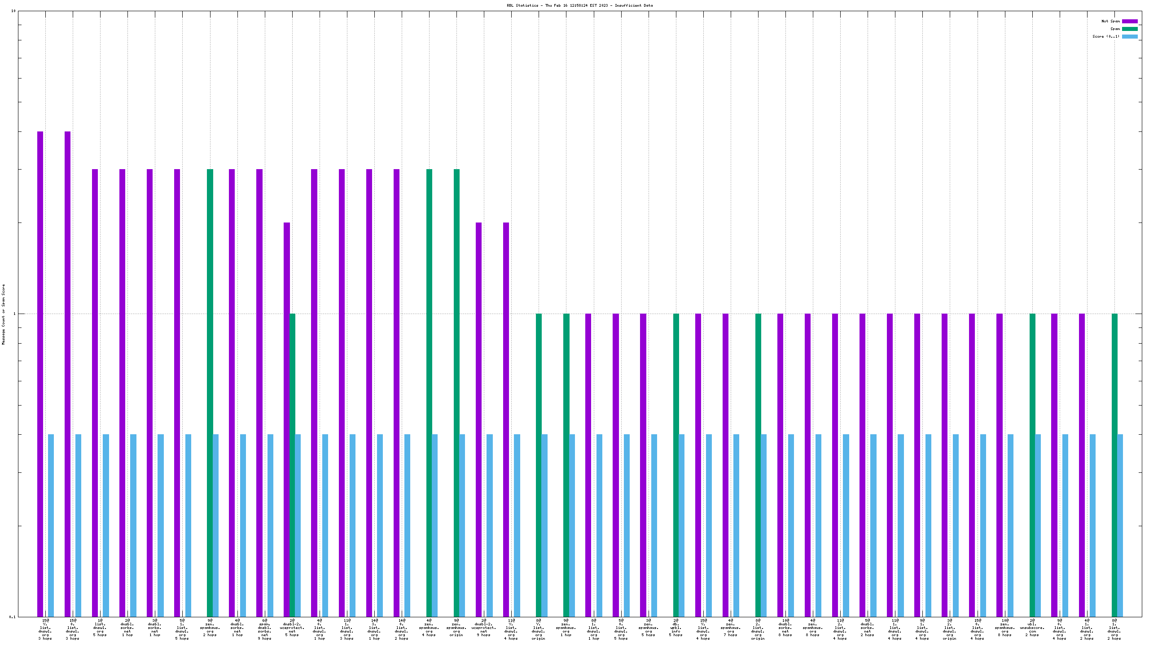Click the Score (0..1) legend text
The width and height of the screenshot is (1149, 646).
point(1106,36)
